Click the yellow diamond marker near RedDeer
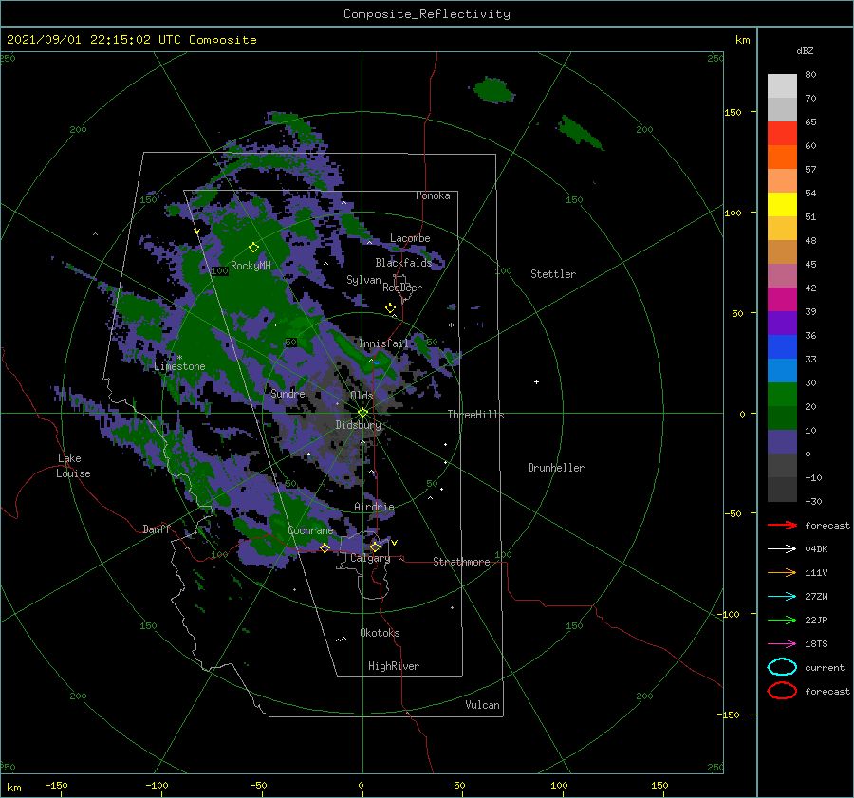 coord(390,307)
